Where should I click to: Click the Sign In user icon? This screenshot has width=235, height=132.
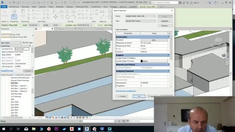click(x=191, y=3)
